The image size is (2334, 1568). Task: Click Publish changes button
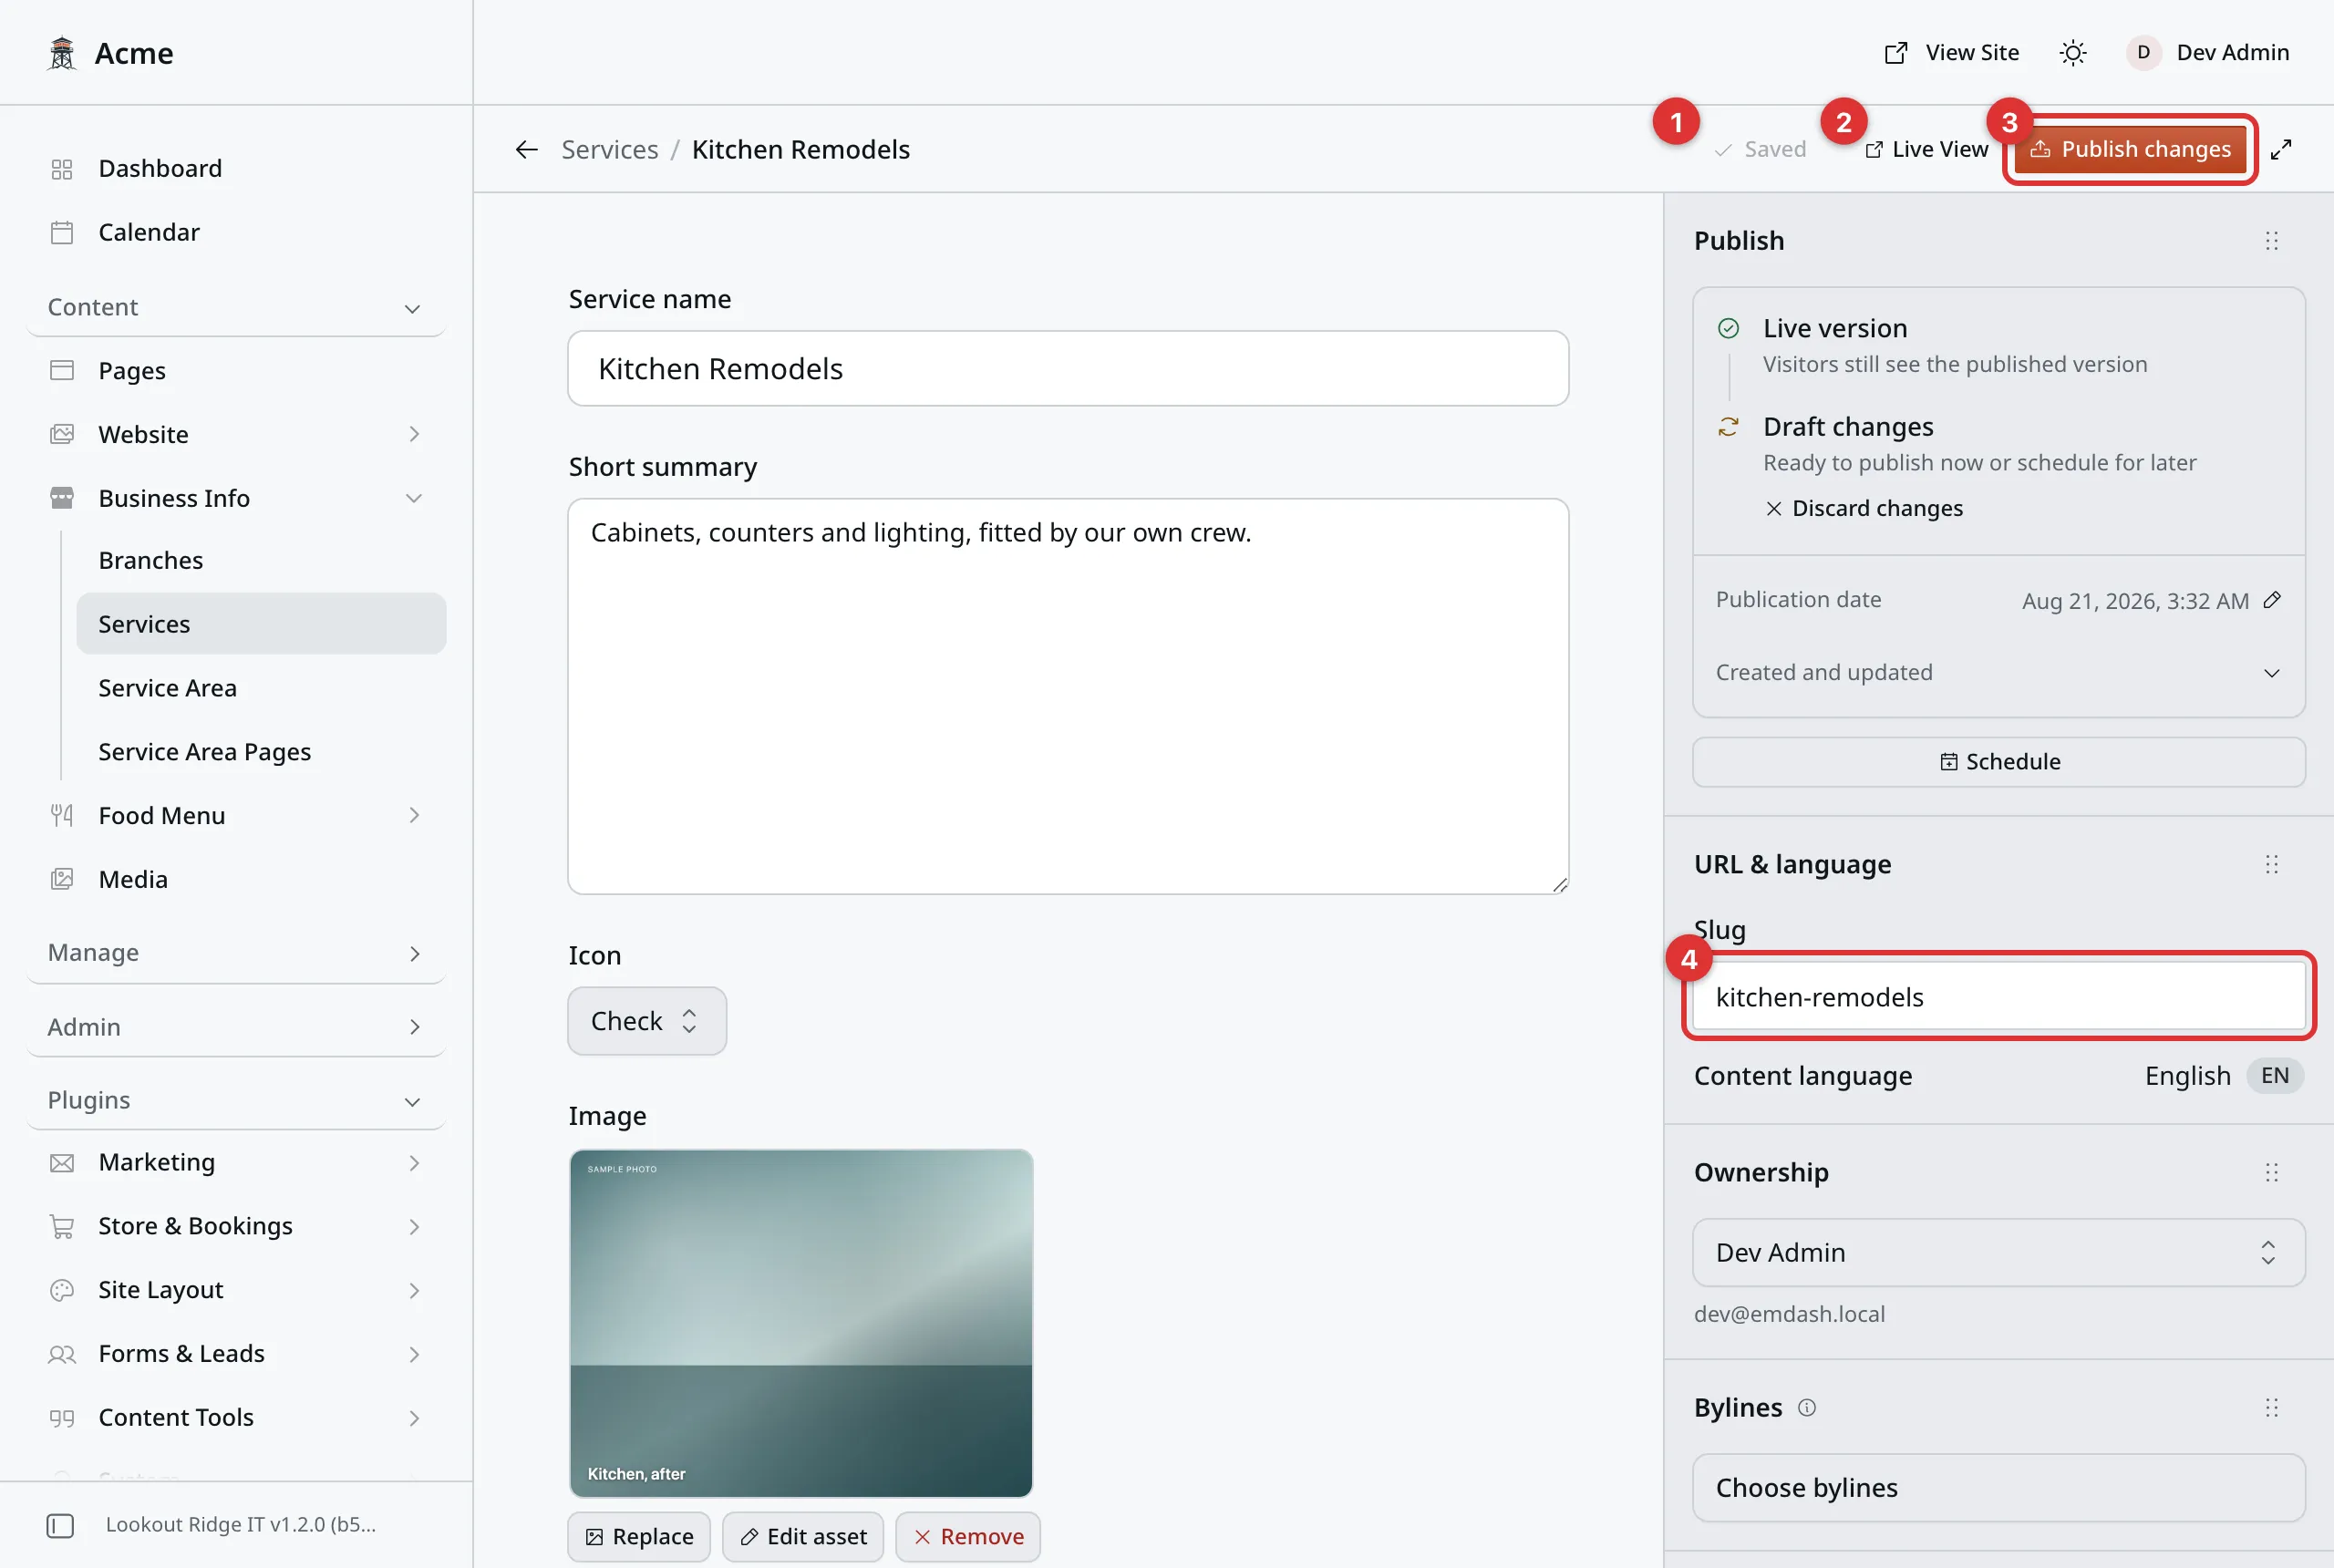[x=2130, y=150]
